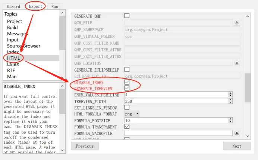This screenshot has height=160, width=258.
Task: Toggle the GENERATE_ECLIPSEHELP checkbox
Action: click(127, 69)
